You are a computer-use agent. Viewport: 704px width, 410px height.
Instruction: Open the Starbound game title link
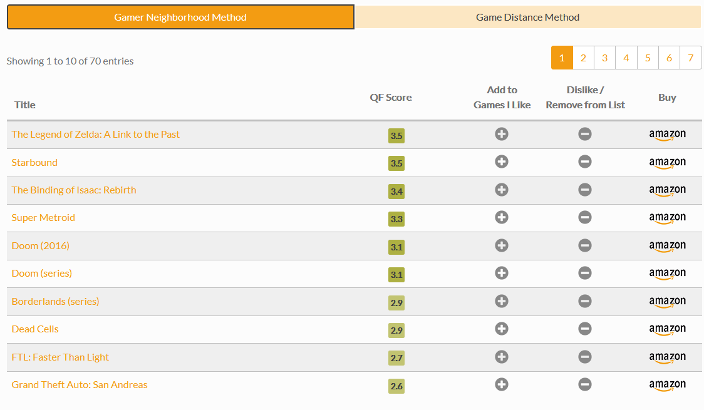point(34,163)
